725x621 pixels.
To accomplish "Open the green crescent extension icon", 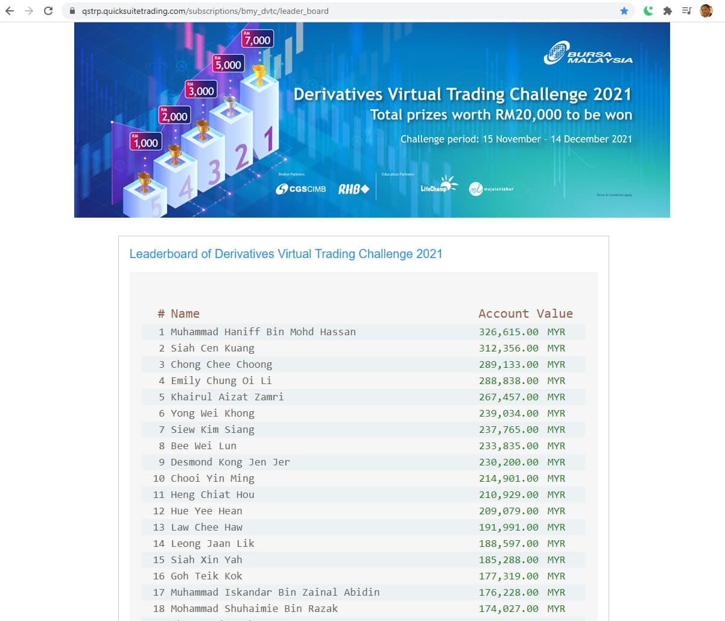I will coord(648,11).
